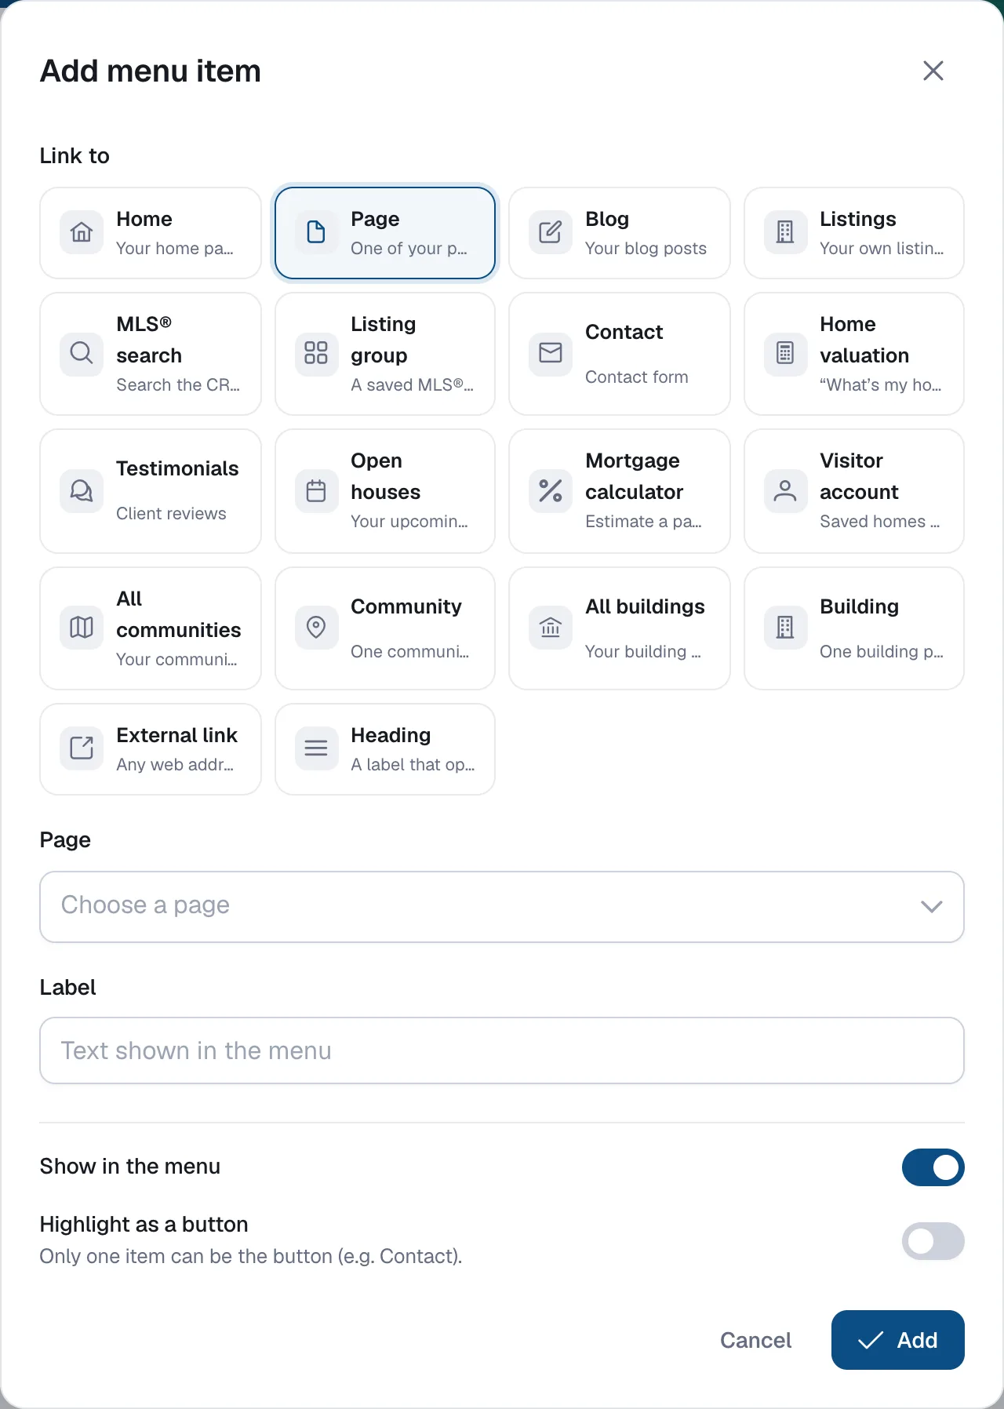Pick the Heading title as menu item type
This screenshot has height=1409, width=1004.
click(x=391, y=735)
